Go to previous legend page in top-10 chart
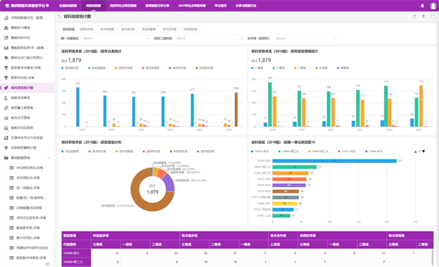 [x=415, y=151]
